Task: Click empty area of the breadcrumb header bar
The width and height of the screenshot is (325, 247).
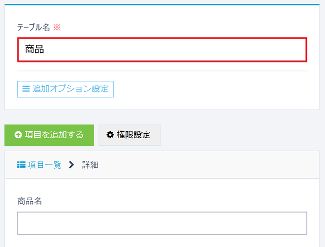Action: [210, 165]
